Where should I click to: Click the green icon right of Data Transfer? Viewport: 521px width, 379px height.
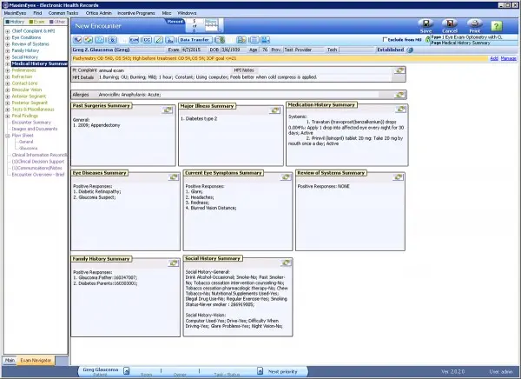[x=220, y=40]
